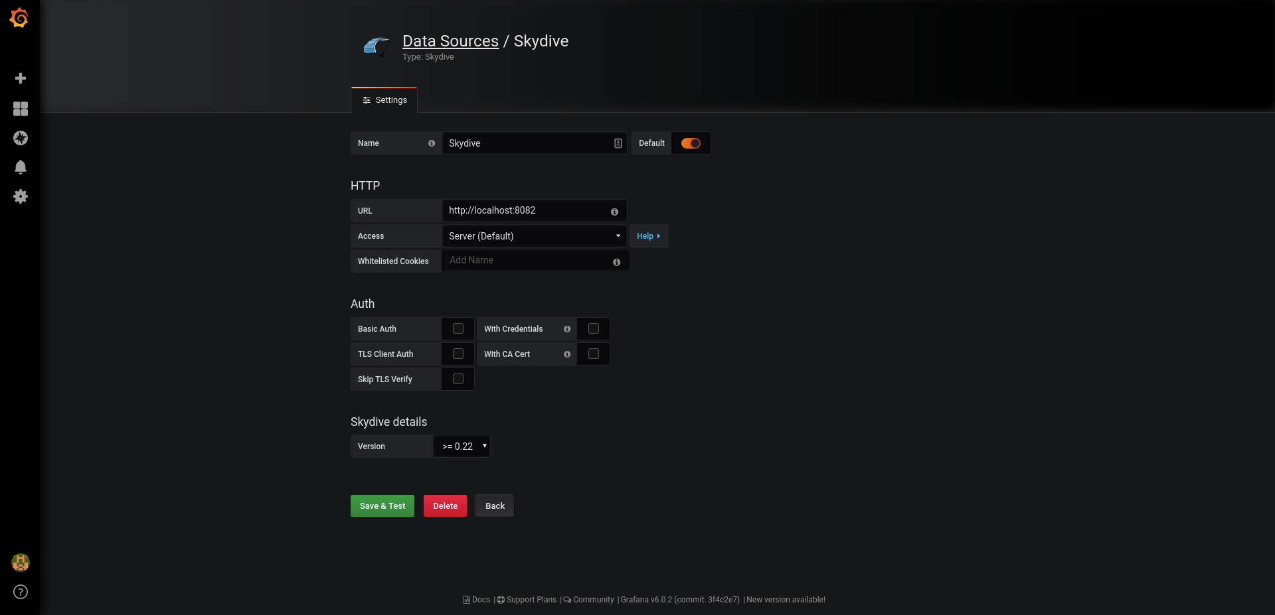Click the red Delete button
This screenshot has height=615, width=1275.
pyautogui.click(x=445, y=506)
